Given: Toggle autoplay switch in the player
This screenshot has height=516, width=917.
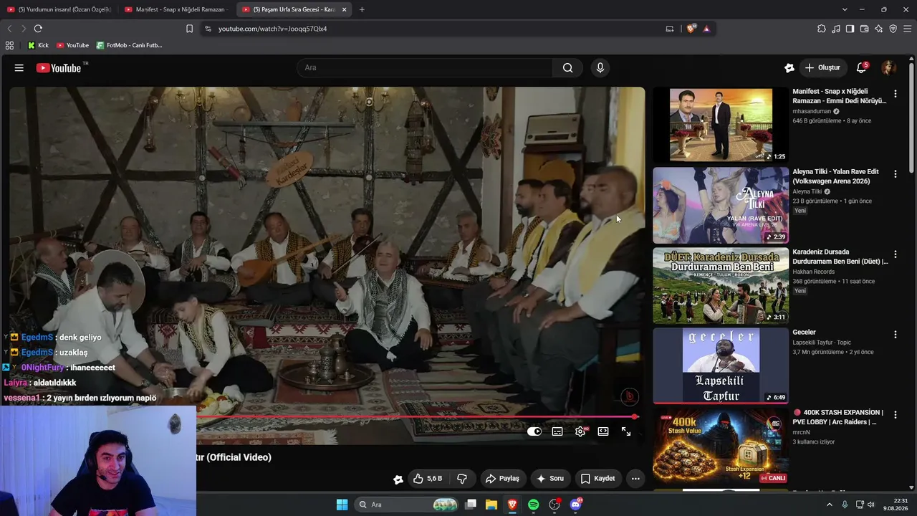Looking at the screenshot, I should coord(534,431).
